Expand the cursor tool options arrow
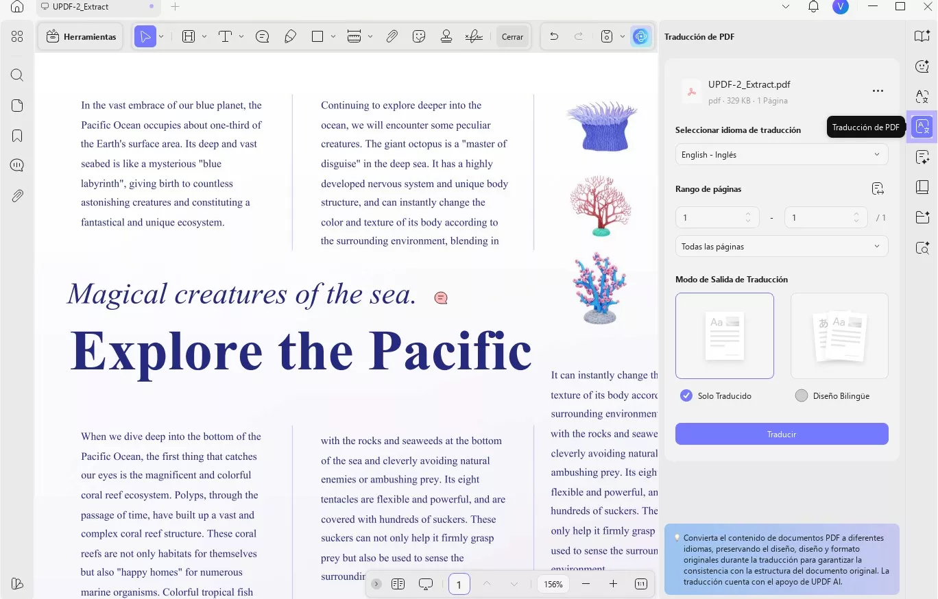Image resolution: width=938 pixels, height=599 pixels. (x=161, y=37)
